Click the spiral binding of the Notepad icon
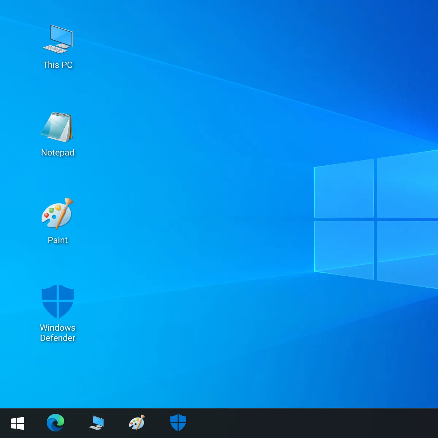The width and height of the screenshot is (438, 438). pos(61,115)
